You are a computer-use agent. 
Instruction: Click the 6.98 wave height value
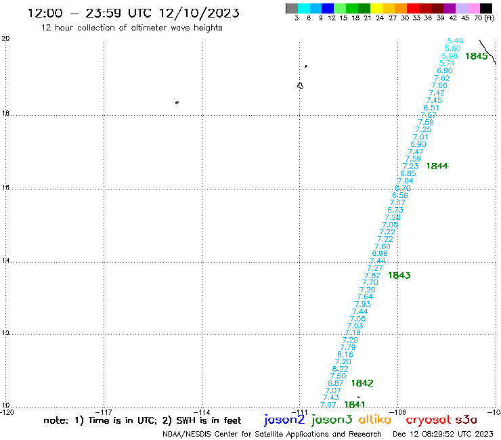coord(380,253)
